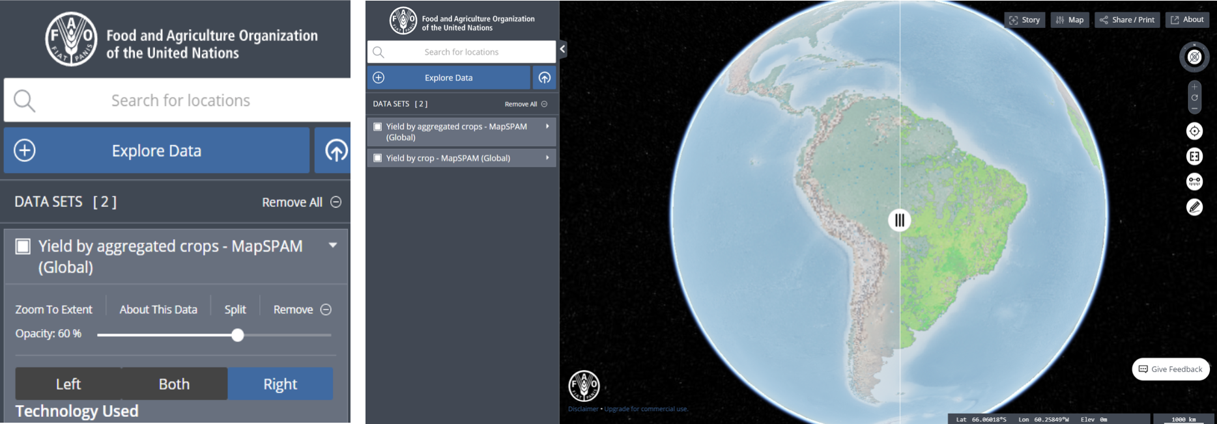Click the plus icon on small Explore Data
1217x424 pixels.
(x=379, y=77)
